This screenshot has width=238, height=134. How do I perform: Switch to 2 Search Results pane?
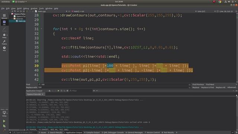pyautogui.click(x=55, y=133)
